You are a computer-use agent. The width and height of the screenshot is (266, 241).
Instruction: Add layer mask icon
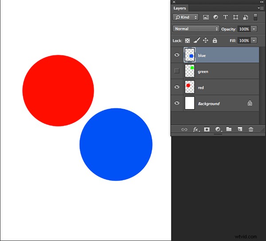[x=207, y=129]
